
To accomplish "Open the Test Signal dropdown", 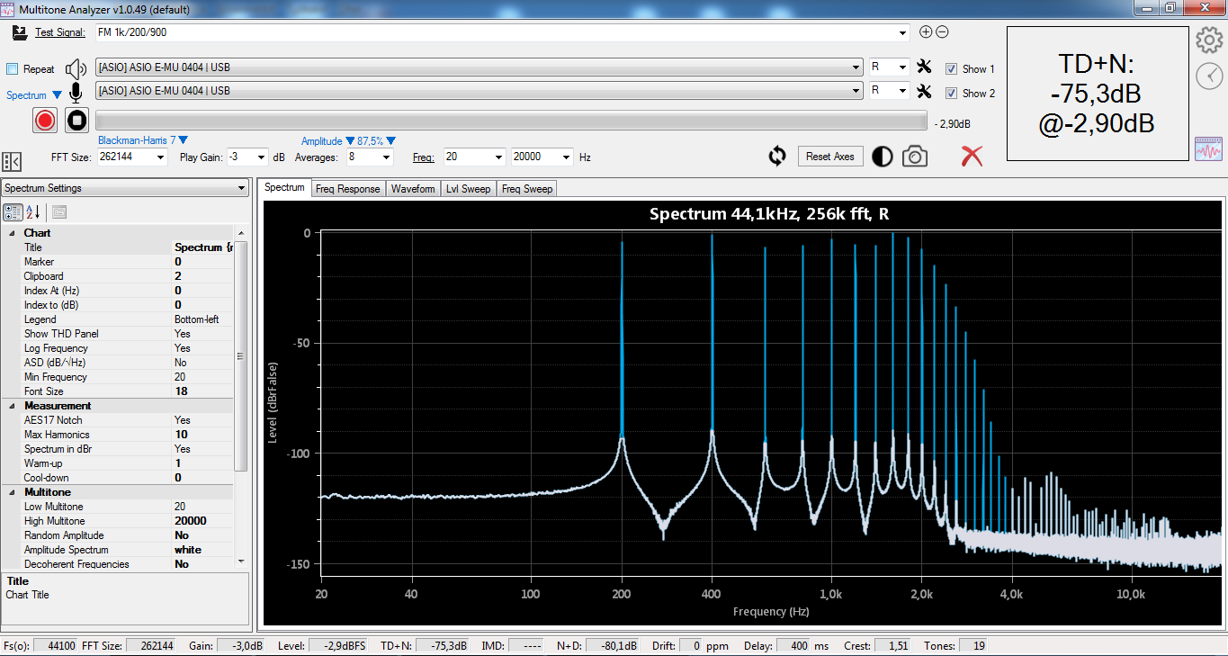I will point(903,33).
